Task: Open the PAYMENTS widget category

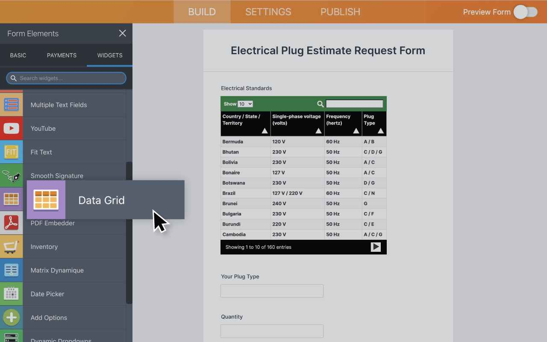Action: [62, 55]
